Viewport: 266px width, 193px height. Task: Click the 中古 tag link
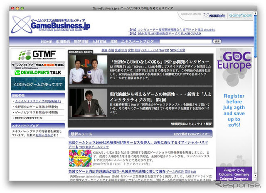pos(124,50)
